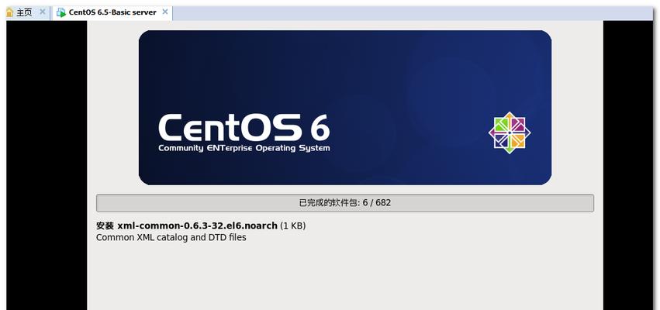Click the home icon on 主页 tab

pyautogui.click(x=9, y=12)
